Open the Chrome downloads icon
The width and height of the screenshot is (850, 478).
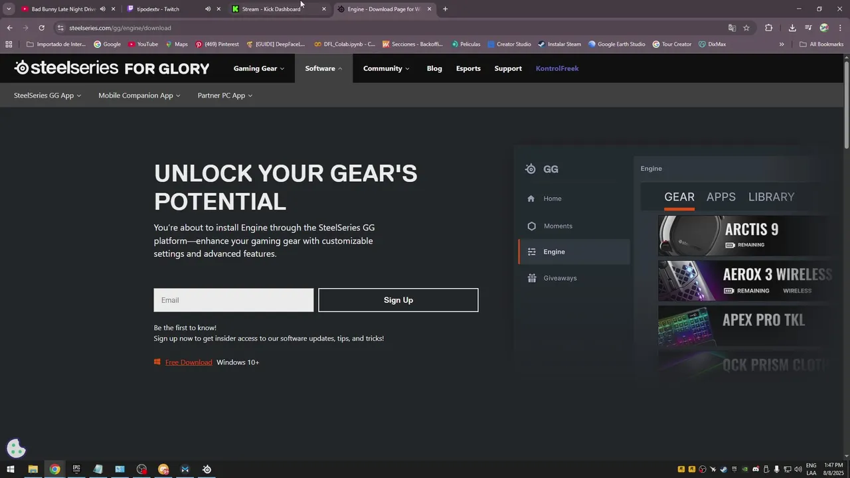[792, 28]
